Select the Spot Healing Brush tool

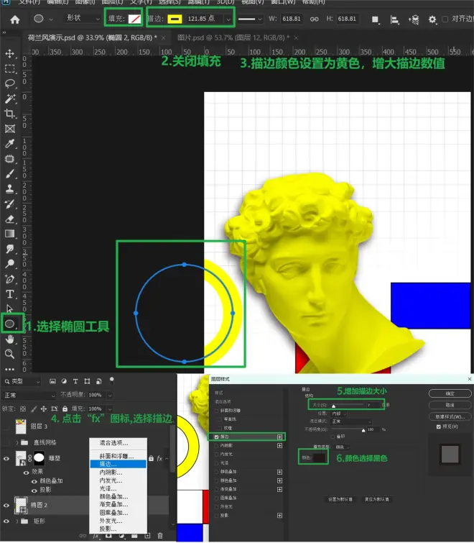[x=9, y=159]
